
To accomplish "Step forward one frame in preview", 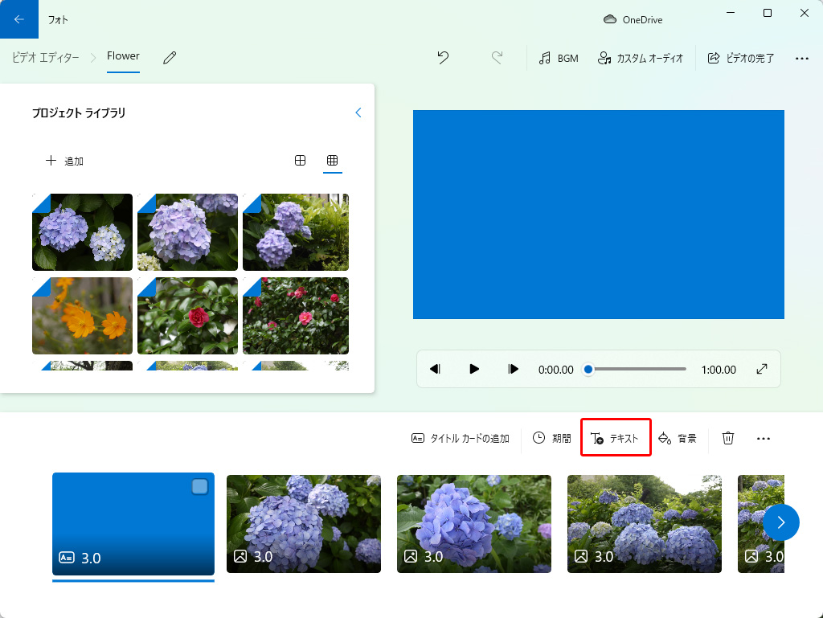I will 513,370.
